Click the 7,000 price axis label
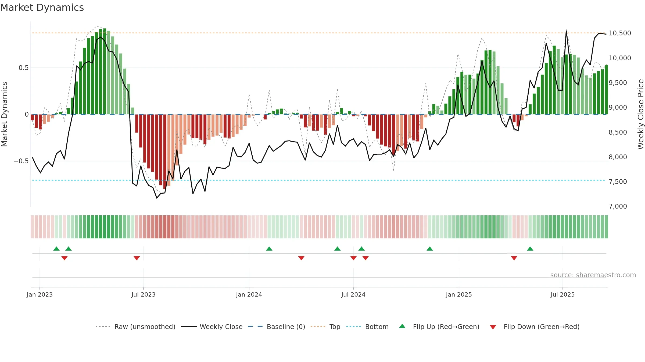The height and width of the screenshot is (362, 645). (x=618, y=206)
